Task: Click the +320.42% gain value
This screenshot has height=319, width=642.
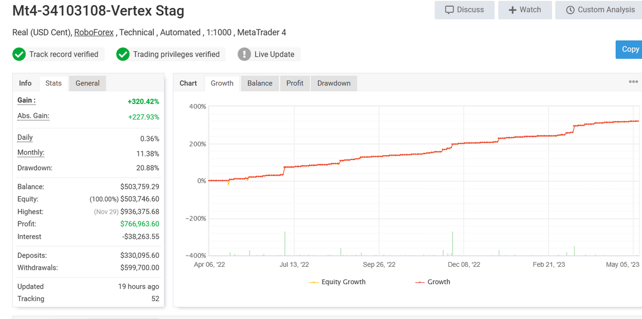Action: tap(143, 102)
